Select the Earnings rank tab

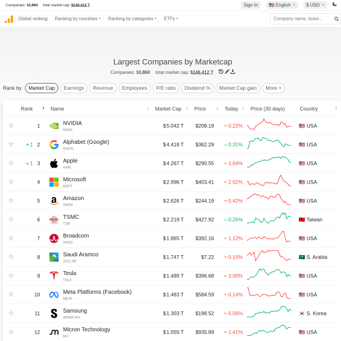coord(74,88)
